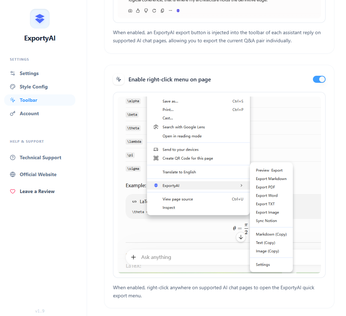Click the camera icon in reply toolbar
Screen dimensions: 346x316
[130, 11]
